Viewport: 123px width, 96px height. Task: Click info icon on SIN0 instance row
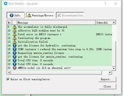pos(15,49)
